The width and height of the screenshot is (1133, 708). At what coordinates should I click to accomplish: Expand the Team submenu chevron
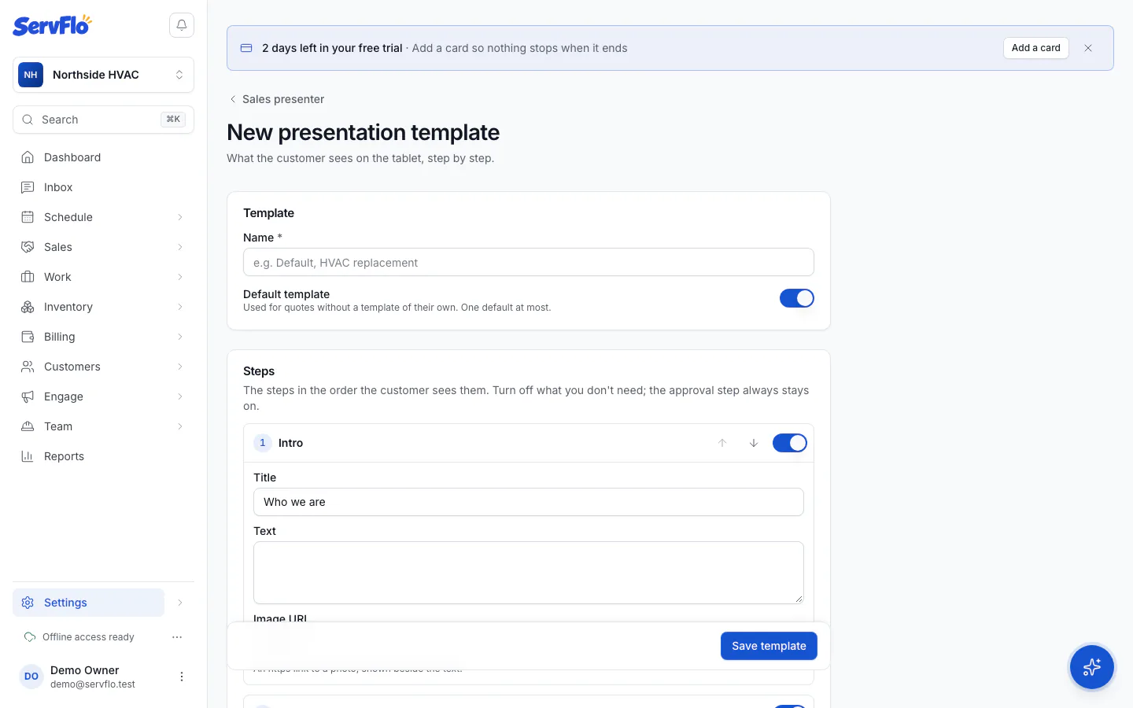[180, 426]
